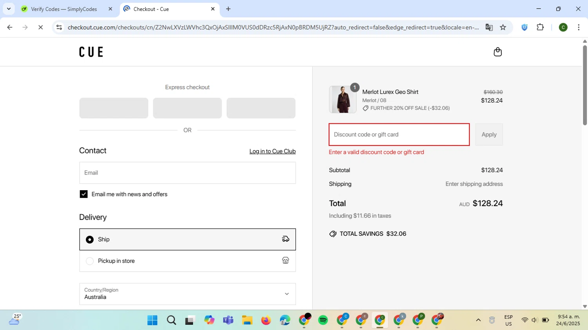Viewport: 588px width, 330px height.
Task: Open the Windows Start menu
Action: point(152,320)
